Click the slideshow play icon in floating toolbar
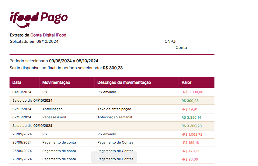 click(x=131, y=157)
